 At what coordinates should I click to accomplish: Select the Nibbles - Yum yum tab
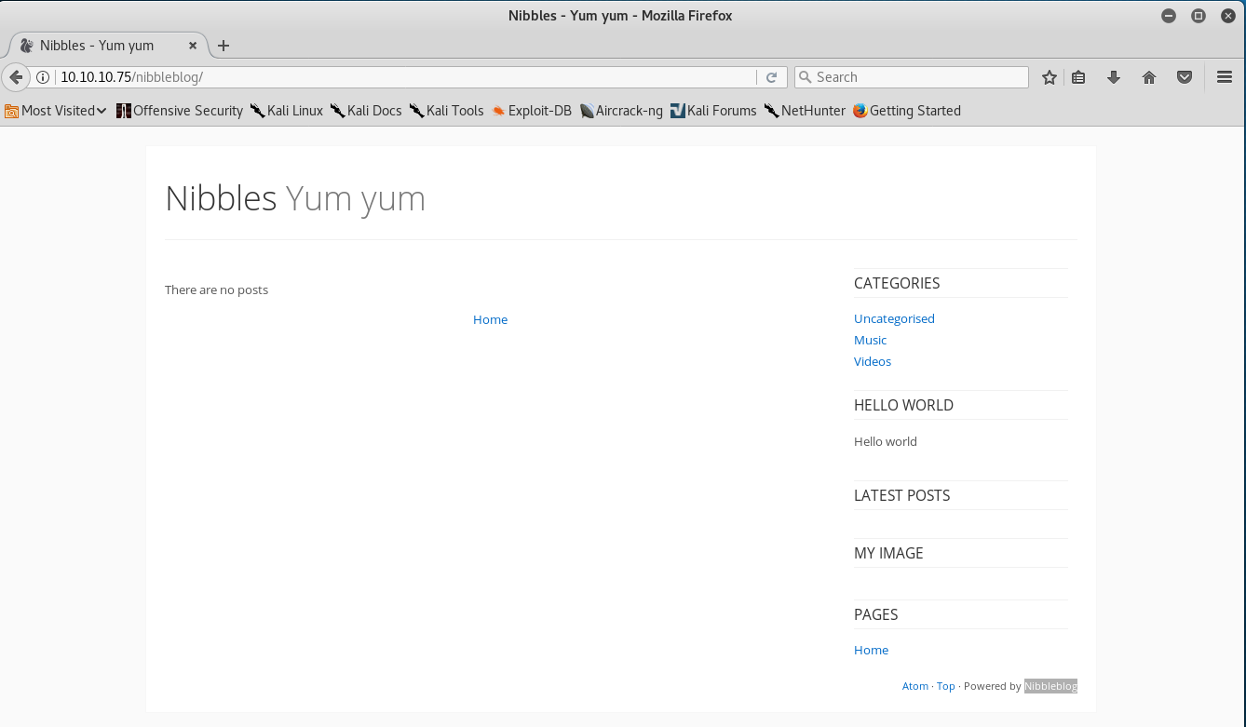tap(108, 46)
